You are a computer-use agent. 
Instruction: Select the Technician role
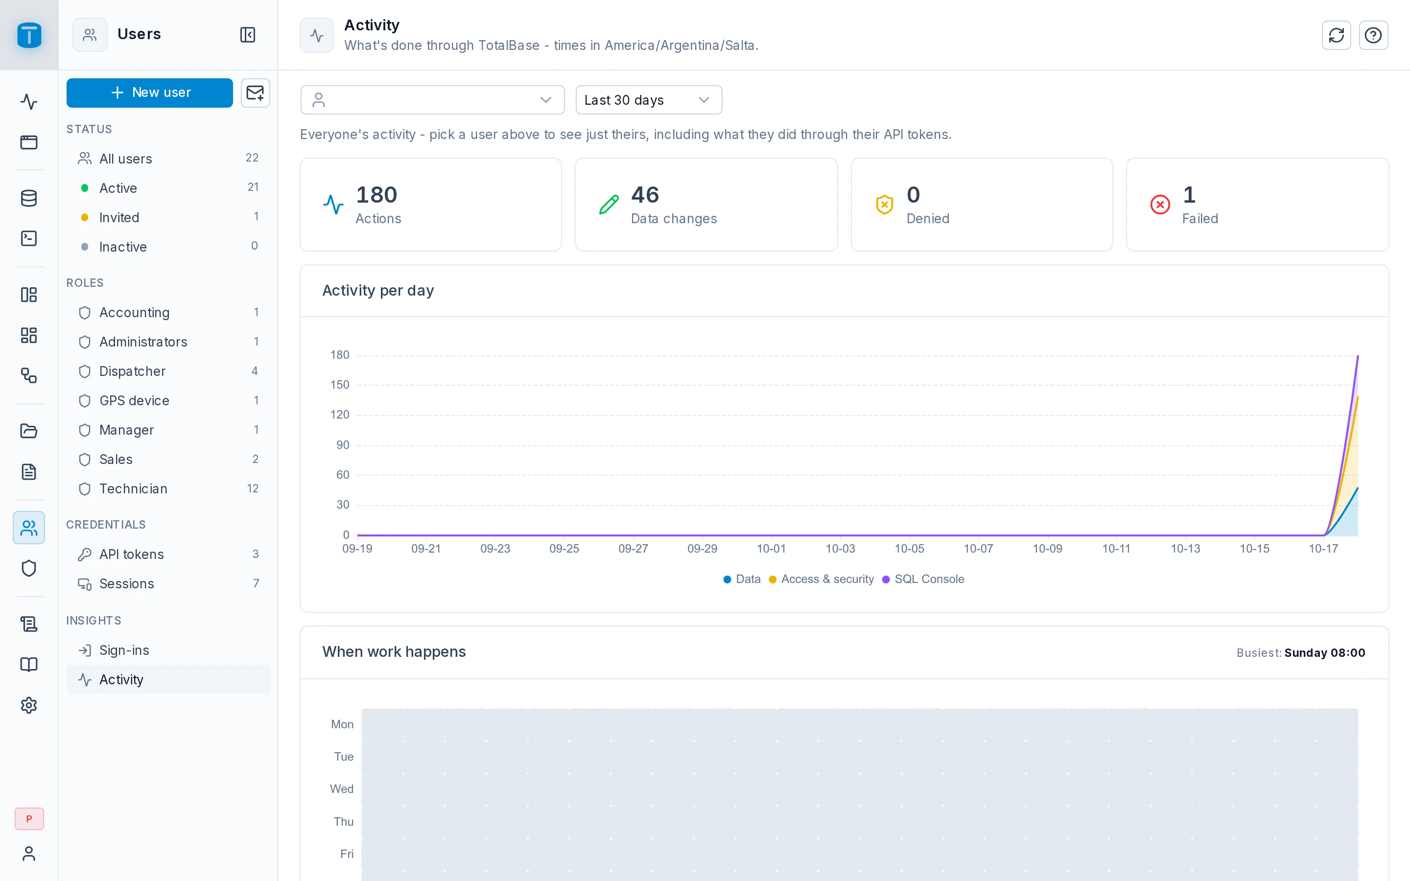(168, 488)
